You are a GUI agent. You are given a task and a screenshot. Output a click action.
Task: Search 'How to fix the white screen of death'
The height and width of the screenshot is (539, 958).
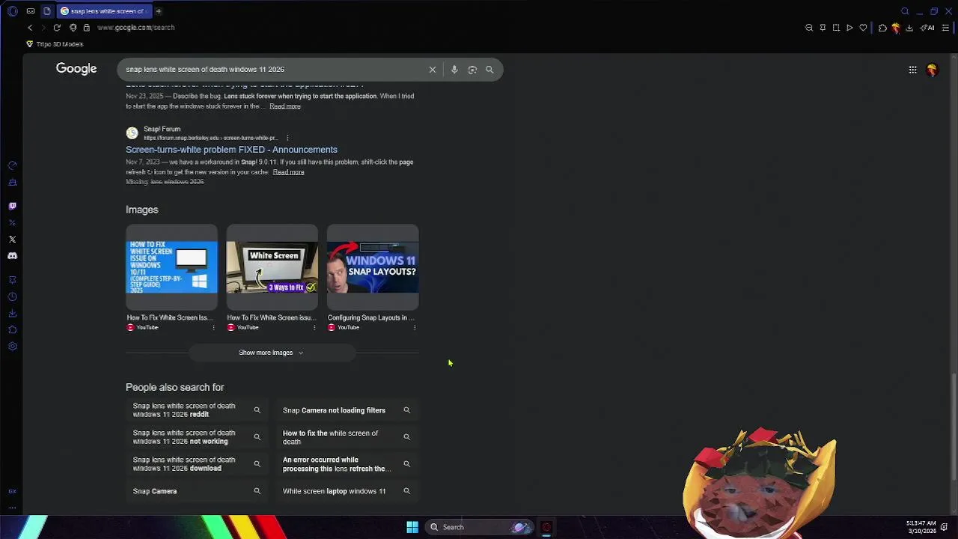(x=347, y=437)
